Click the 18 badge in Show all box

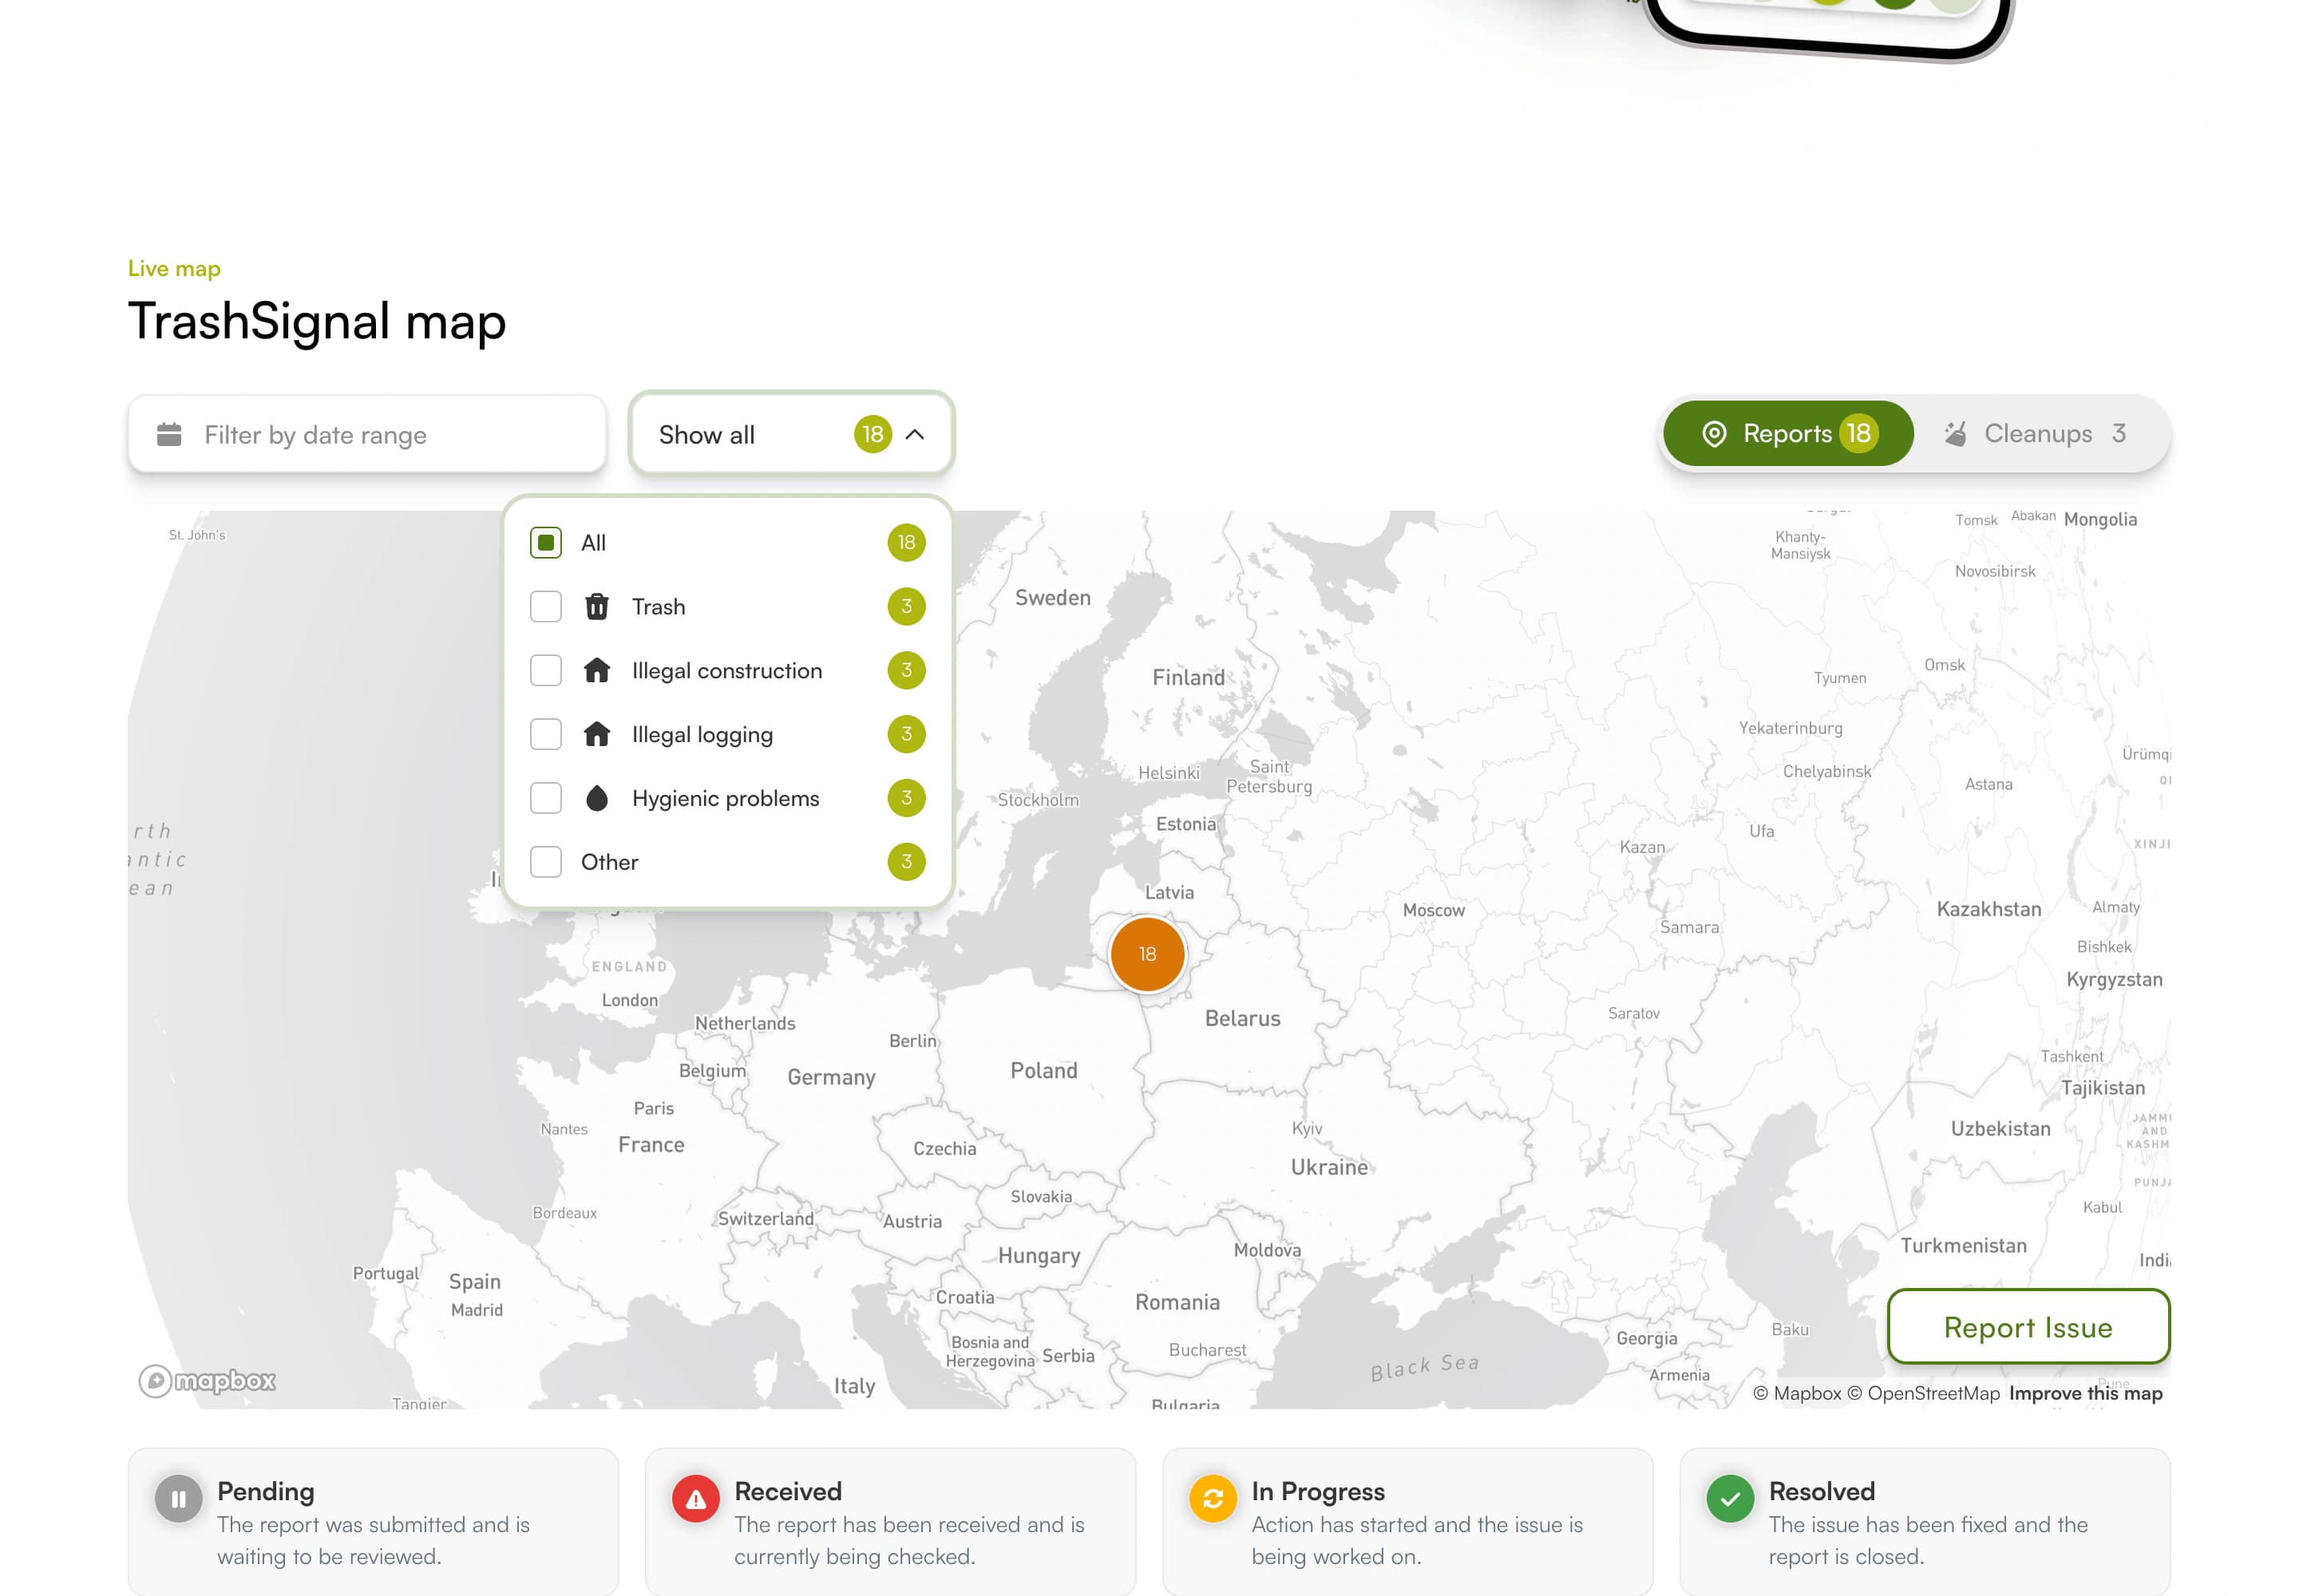pos(873,434)
